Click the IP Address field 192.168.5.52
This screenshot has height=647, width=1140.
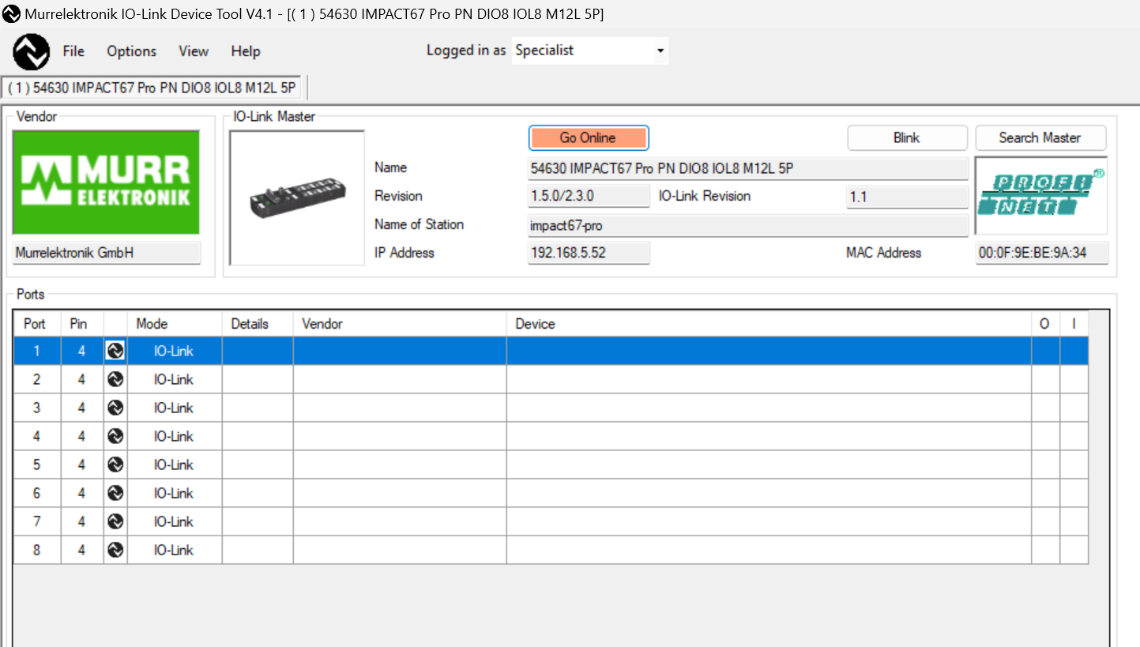[589, 254]
